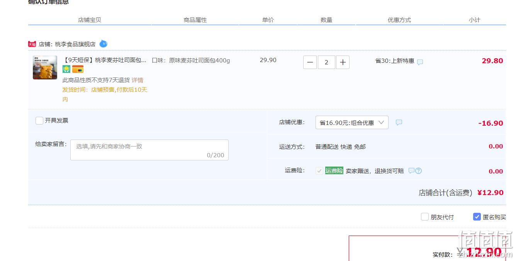516x261 pixels.
Task: Click the 发货时间 presale shipping notice
Action: pyautogui.click(x=105, y=94)
